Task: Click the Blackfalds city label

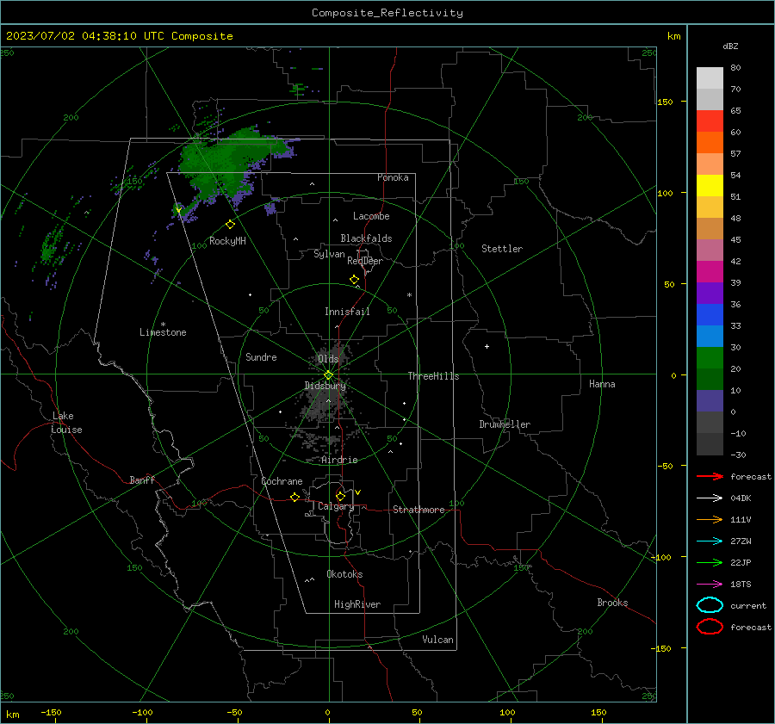Action: 366,238
